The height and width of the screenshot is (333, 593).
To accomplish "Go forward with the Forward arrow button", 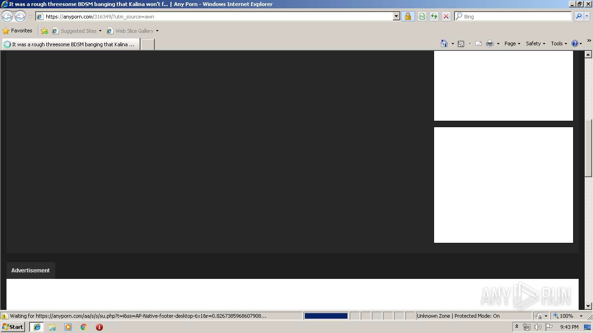I will 20,17.
